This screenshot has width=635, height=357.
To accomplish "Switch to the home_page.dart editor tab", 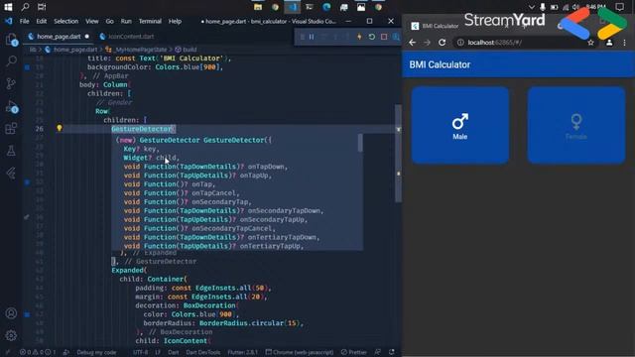I will [59, 37].
